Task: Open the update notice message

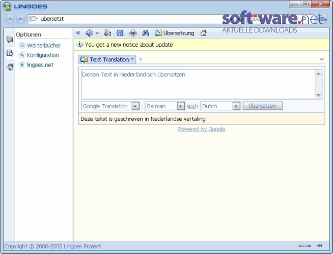Action: point(129,45)
